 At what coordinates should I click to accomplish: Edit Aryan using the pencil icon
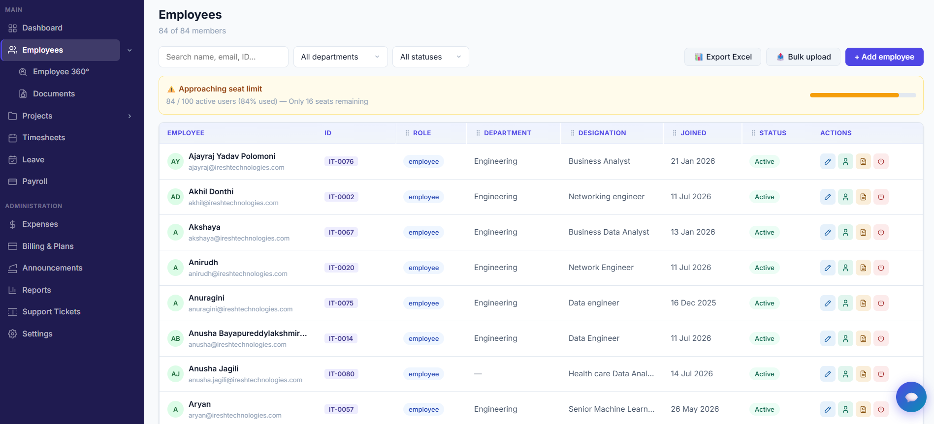coord(828,409)
